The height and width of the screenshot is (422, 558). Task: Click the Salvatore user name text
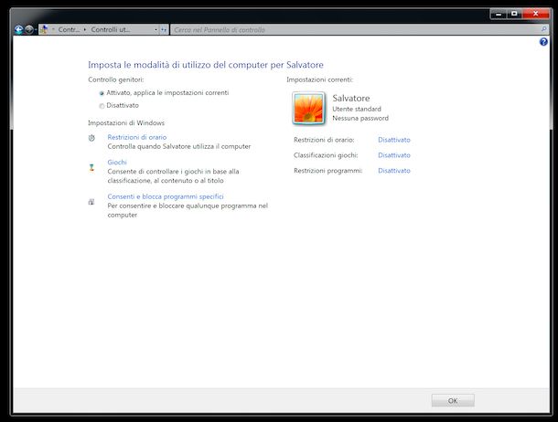(351, 98)
